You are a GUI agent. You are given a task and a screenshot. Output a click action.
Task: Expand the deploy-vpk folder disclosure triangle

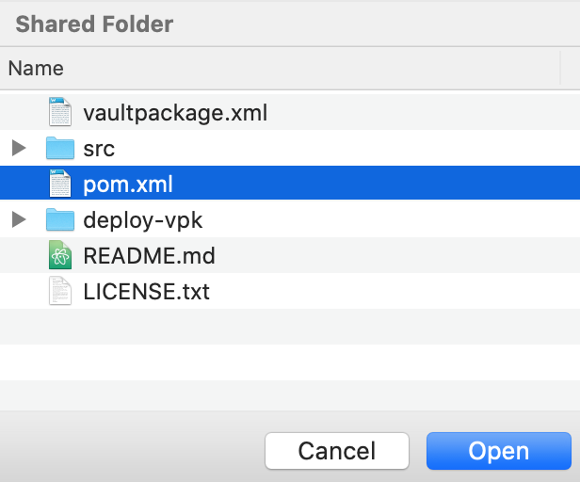(19, 219)
